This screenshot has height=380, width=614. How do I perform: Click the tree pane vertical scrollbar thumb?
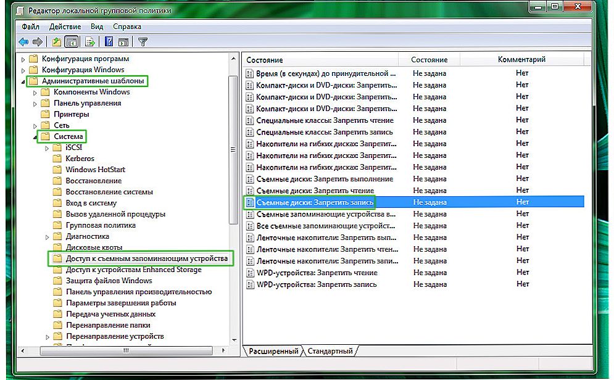pos(233,150)
